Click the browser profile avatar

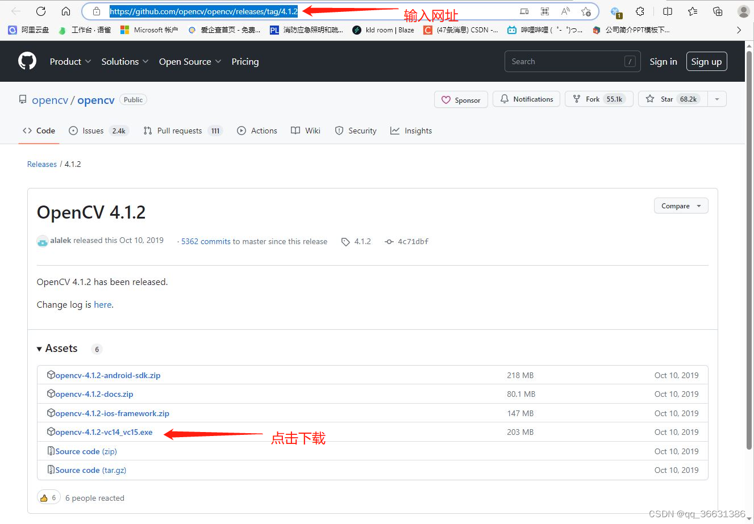pyautogui.click(x=743, y=11)
